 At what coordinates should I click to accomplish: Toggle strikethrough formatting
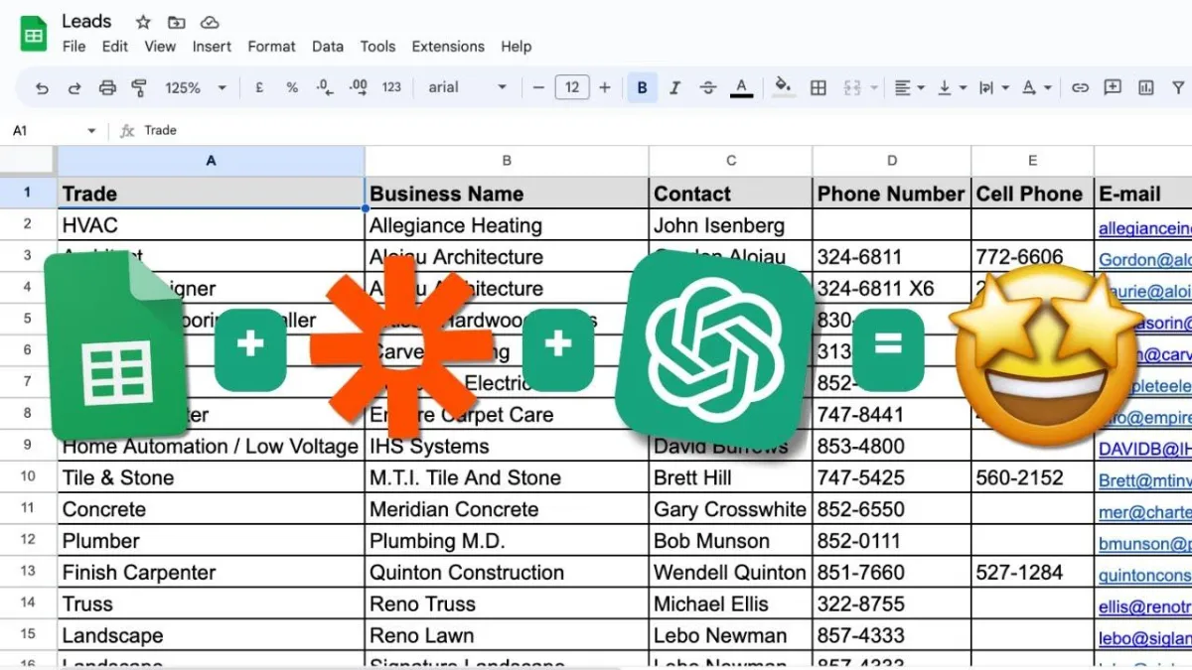coord(707,87)
